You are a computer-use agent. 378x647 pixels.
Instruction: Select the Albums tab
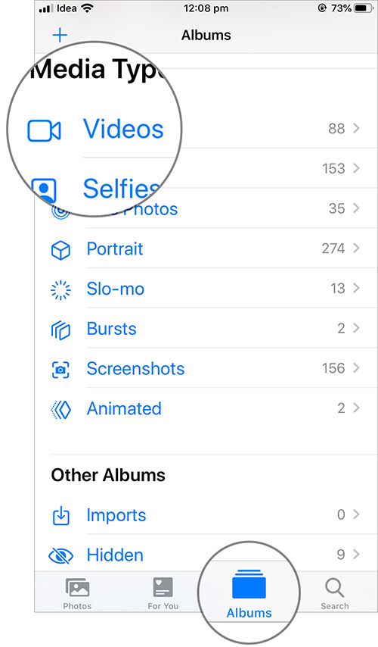pyautogui.click(x=249, y=594)
